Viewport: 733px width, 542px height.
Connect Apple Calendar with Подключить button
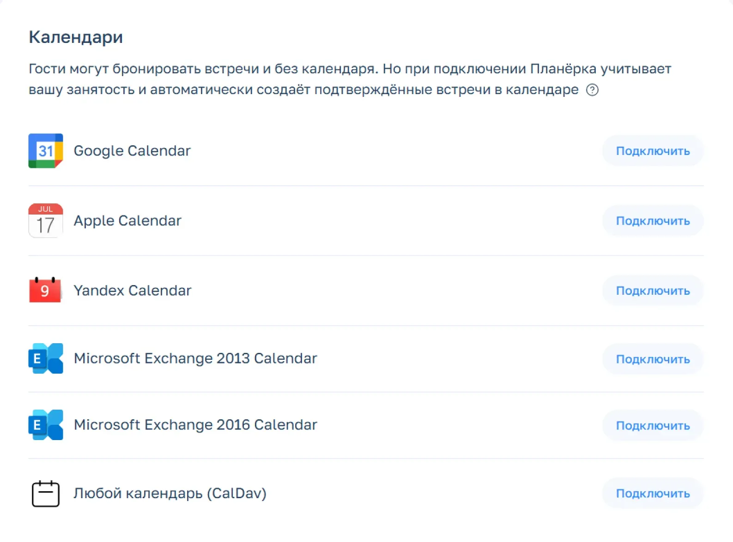pos(653,220)
